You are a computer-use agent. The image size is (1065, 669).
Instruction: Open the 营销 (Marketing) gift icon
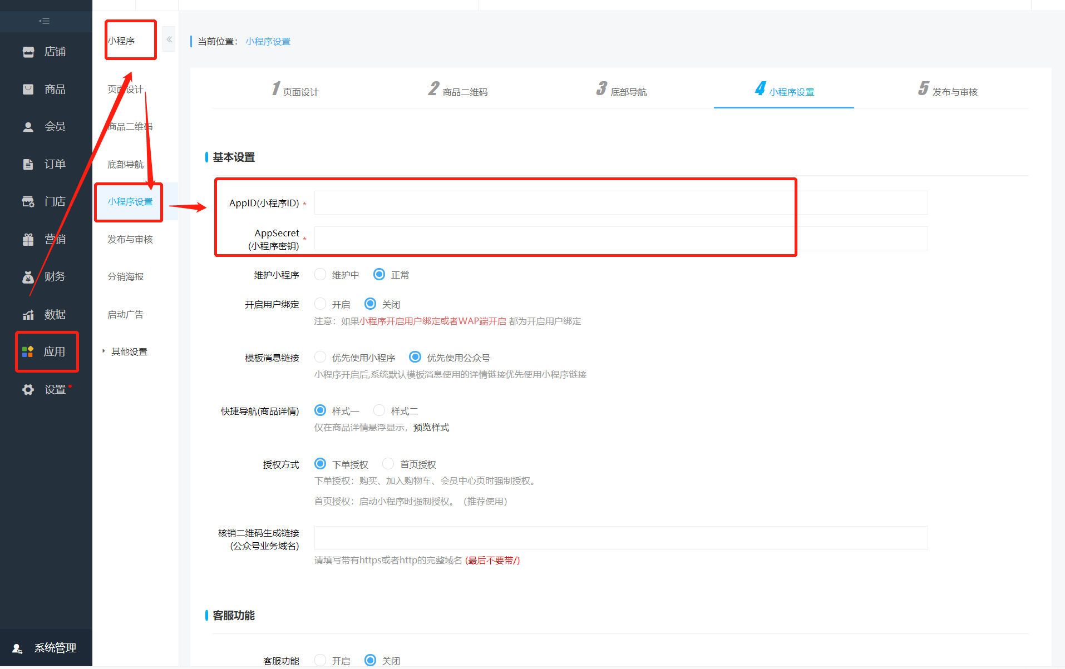(28, 240)
